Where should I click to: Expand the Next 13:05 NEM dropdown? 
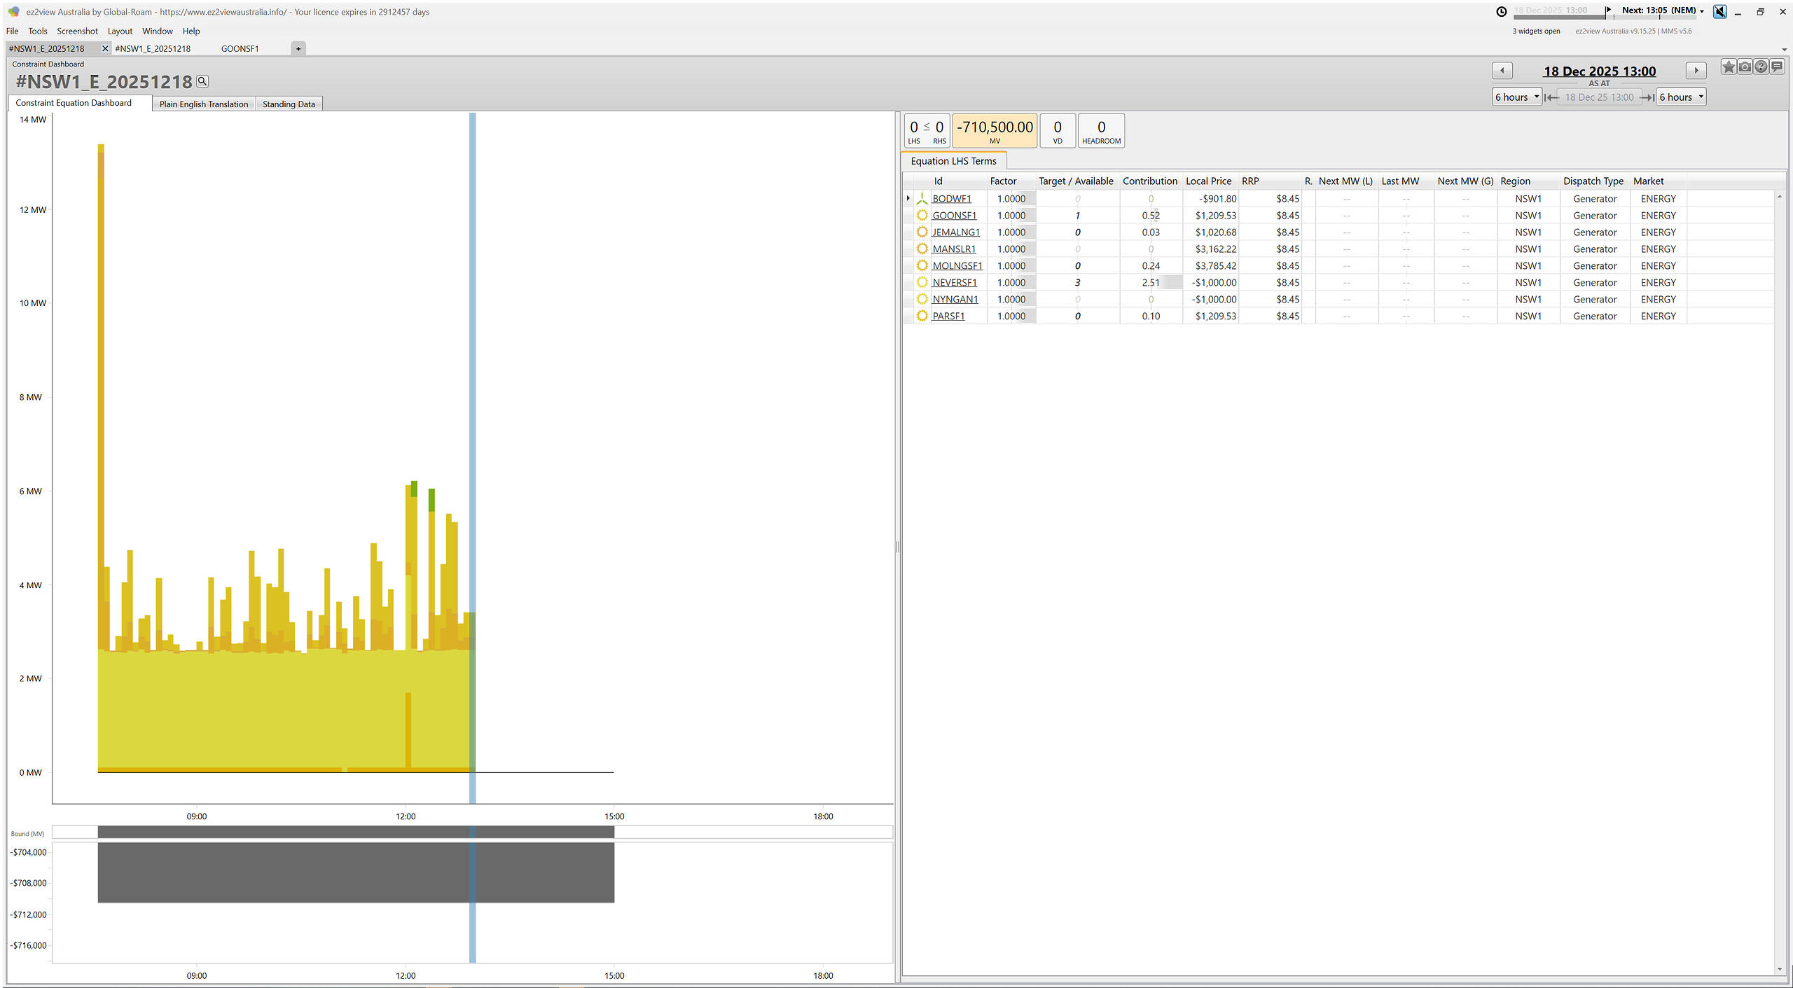(1702, 11)
